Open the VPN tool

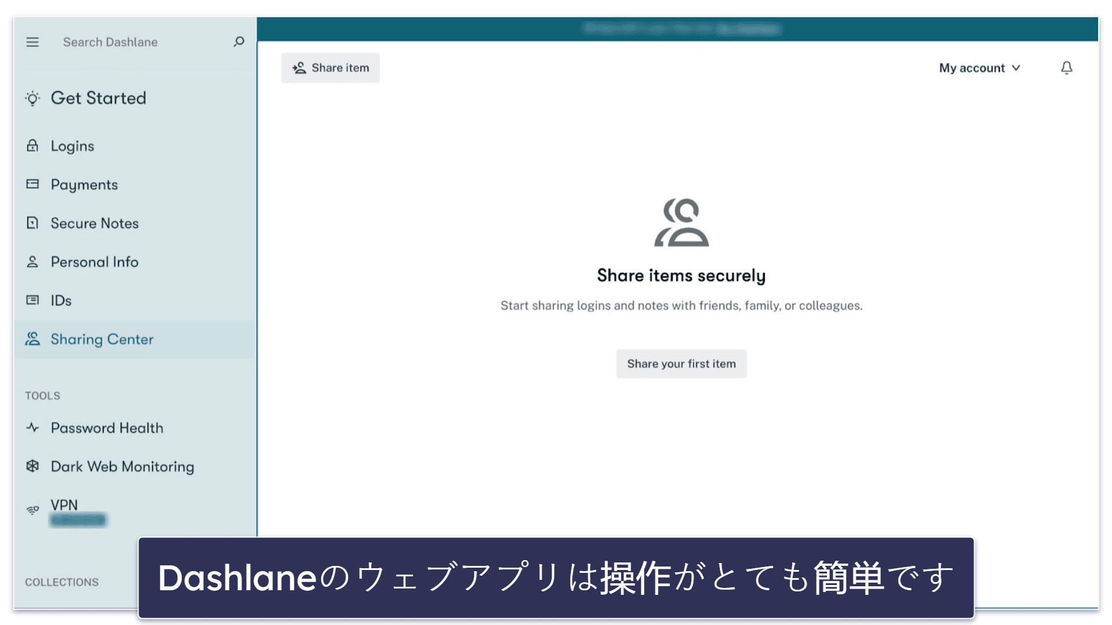tap(64, 505)
